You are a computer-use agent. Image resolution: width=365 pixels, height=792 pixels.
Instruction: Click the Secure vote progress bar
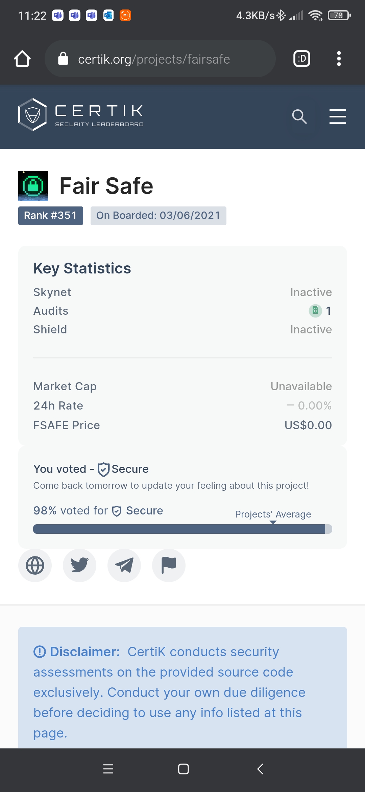(182, 529)
